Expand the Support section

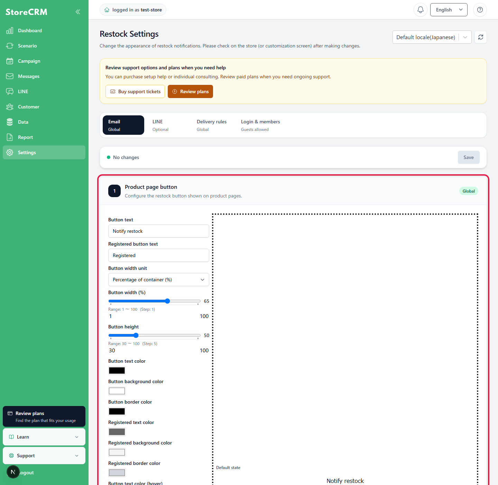[x=44, y=456]
